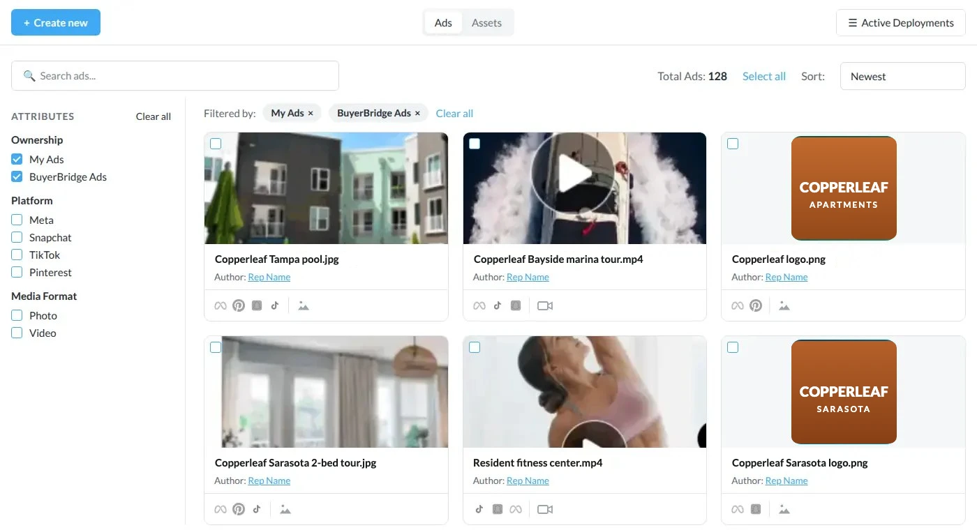Remove the My Ads filter chip
Viewport: 977px width, 530px height.
[x=311, y=113]
